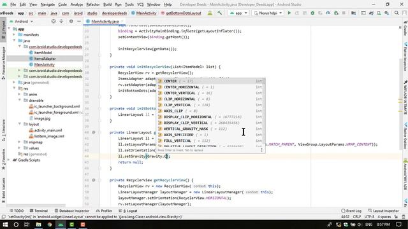The height and width of the screenshot is (229, 408).
Task: Open the Build Variants side tab
Action: pos(3,190)
